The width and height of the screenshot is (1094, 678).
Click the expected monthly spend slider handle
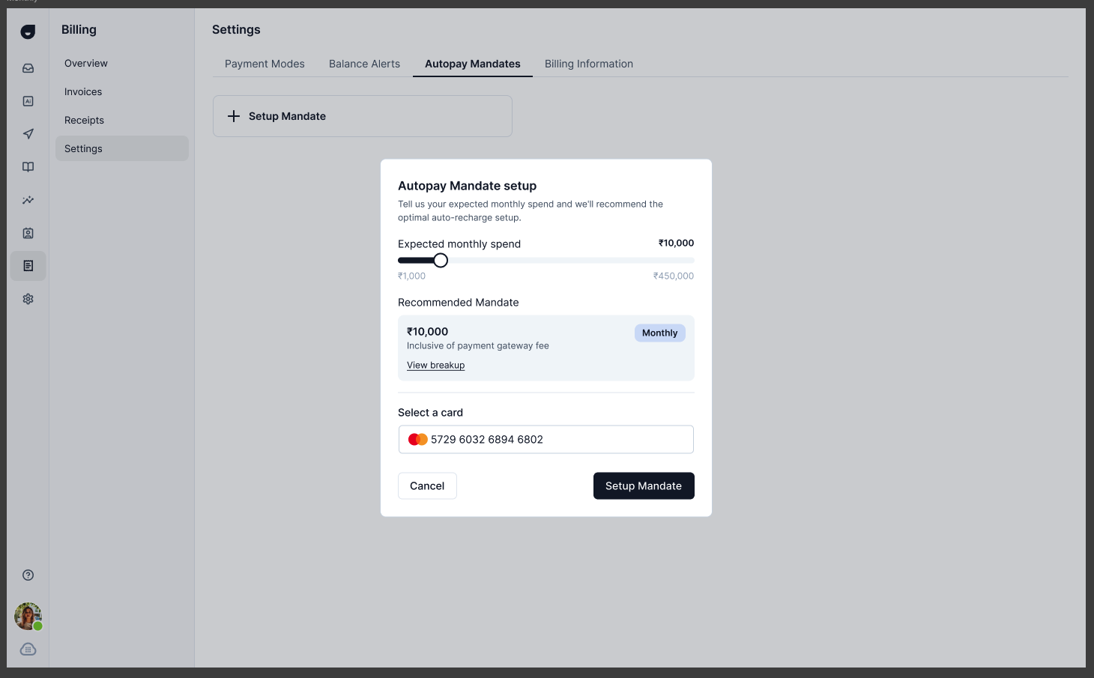441,261
